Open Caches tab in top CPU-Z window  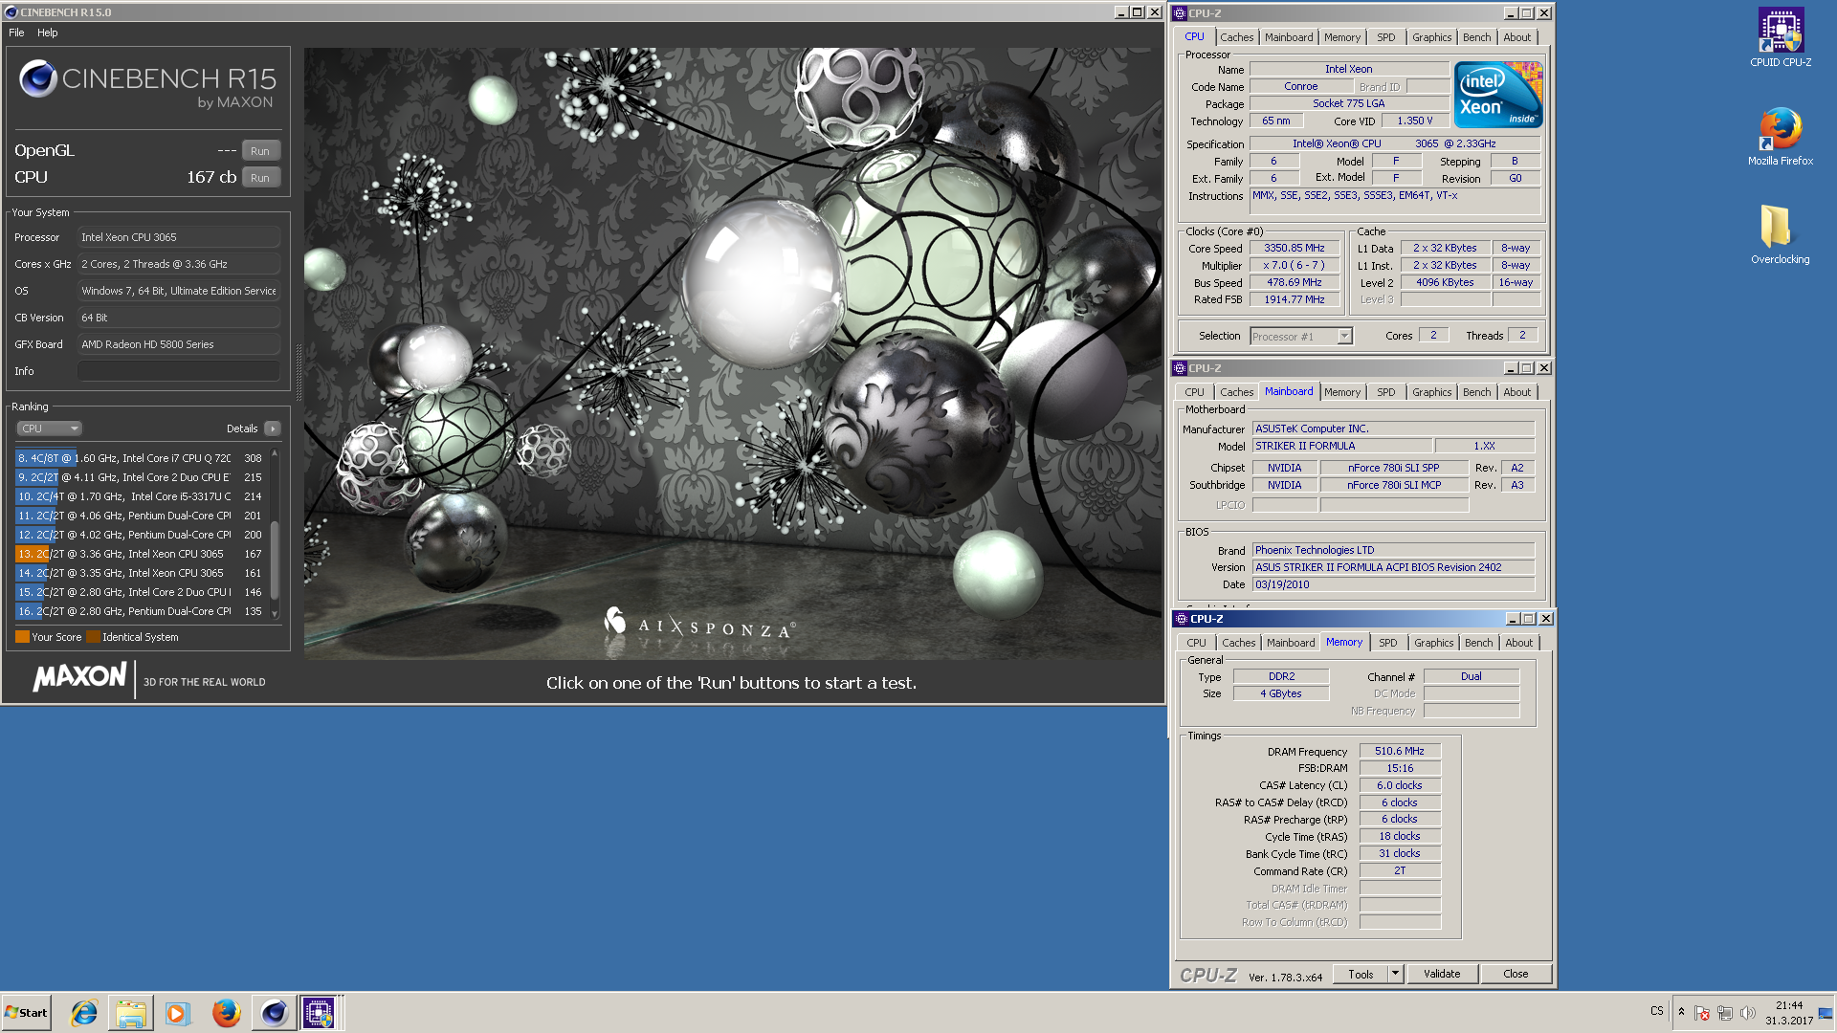point(1236,37)
